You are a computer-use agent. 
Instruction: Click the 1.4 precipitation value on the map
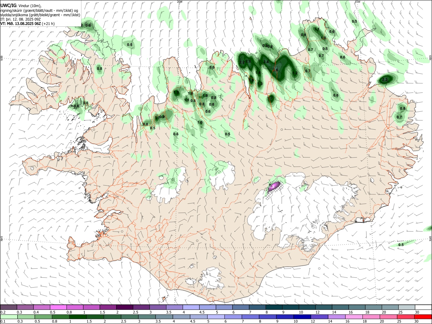coord(258,73)
